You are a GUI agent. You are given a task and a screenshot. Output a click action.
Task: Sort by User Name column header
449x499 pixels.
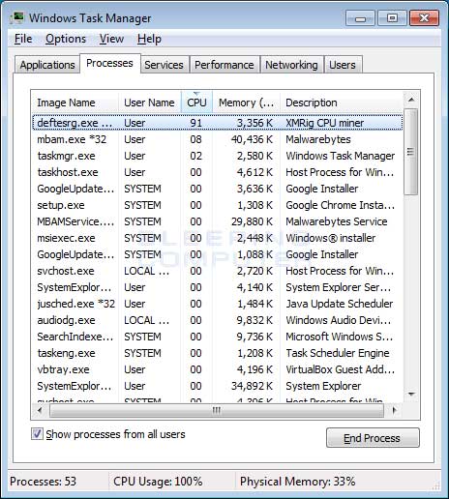[150, 103]
